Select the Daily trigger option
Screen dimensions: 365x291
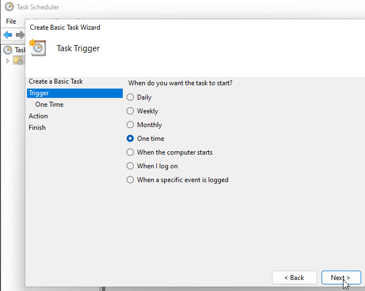coord(130,97)
